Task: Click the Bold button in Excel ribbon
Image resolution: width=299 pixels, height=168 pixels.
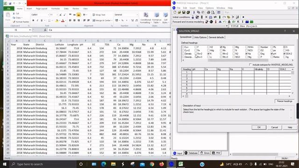Action: [33, 21]
